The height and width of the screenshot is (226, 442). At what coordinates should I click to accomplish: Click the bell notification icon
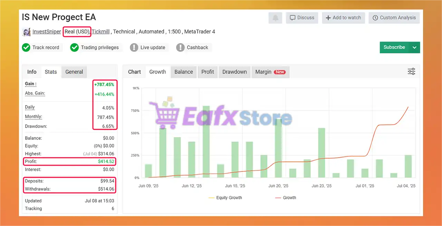[x=275, y=18]
